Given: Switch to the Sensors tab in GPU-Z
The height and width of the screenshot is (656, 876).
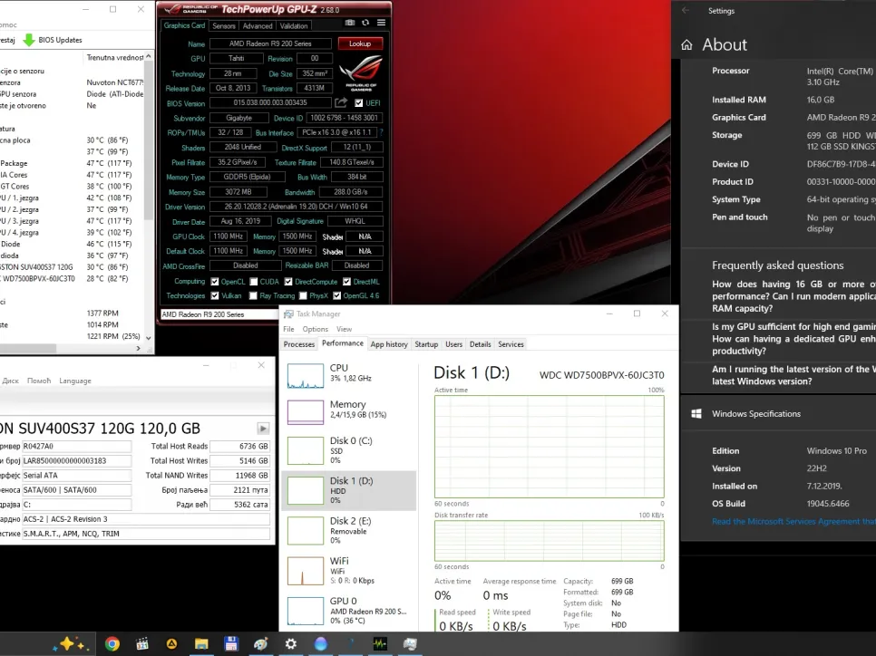Looking at the screenshot, I should pos(223,26).
